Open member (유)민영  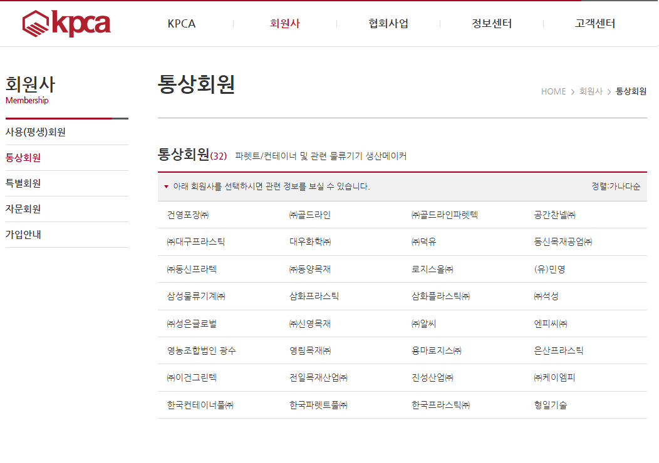[x=549, y=269]
